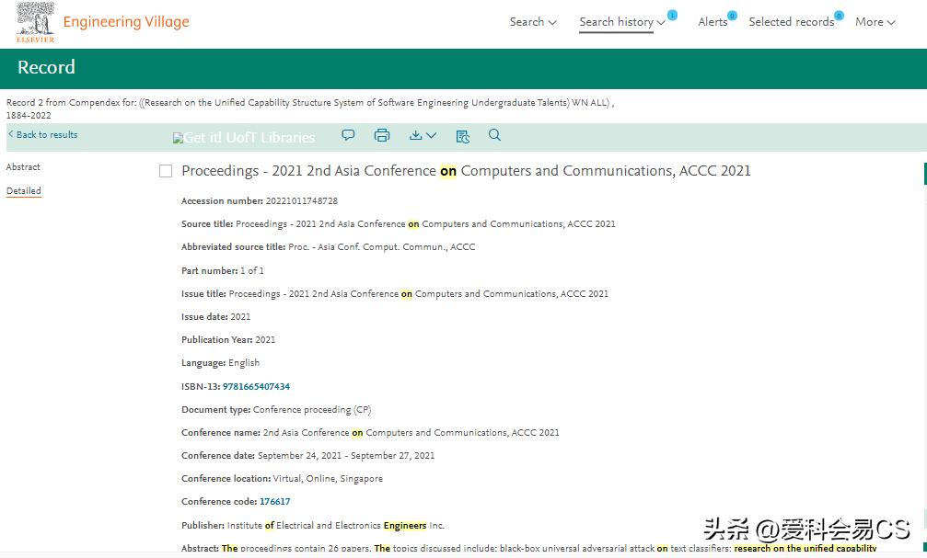Open conference code 176617 link
The width and height of the screenshot is (927, 558).
pos(274,502)
